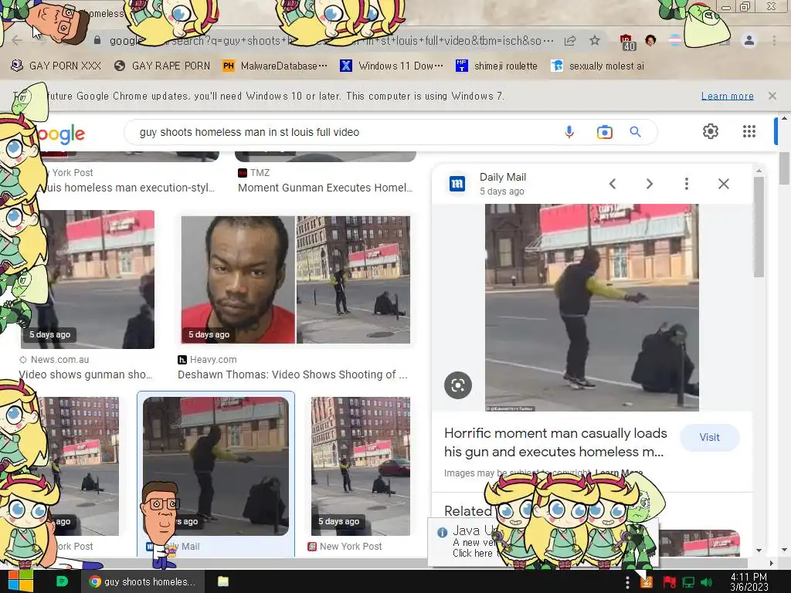Click the Java update tray icon
The image size is (791, 593).
pos(646,582)
